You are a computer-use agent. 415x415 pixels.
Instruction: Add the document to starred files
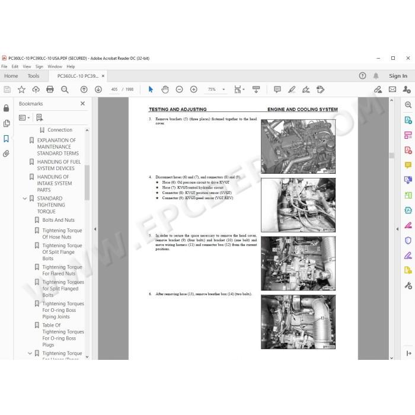pyautogui.click(x=21, y=90)
